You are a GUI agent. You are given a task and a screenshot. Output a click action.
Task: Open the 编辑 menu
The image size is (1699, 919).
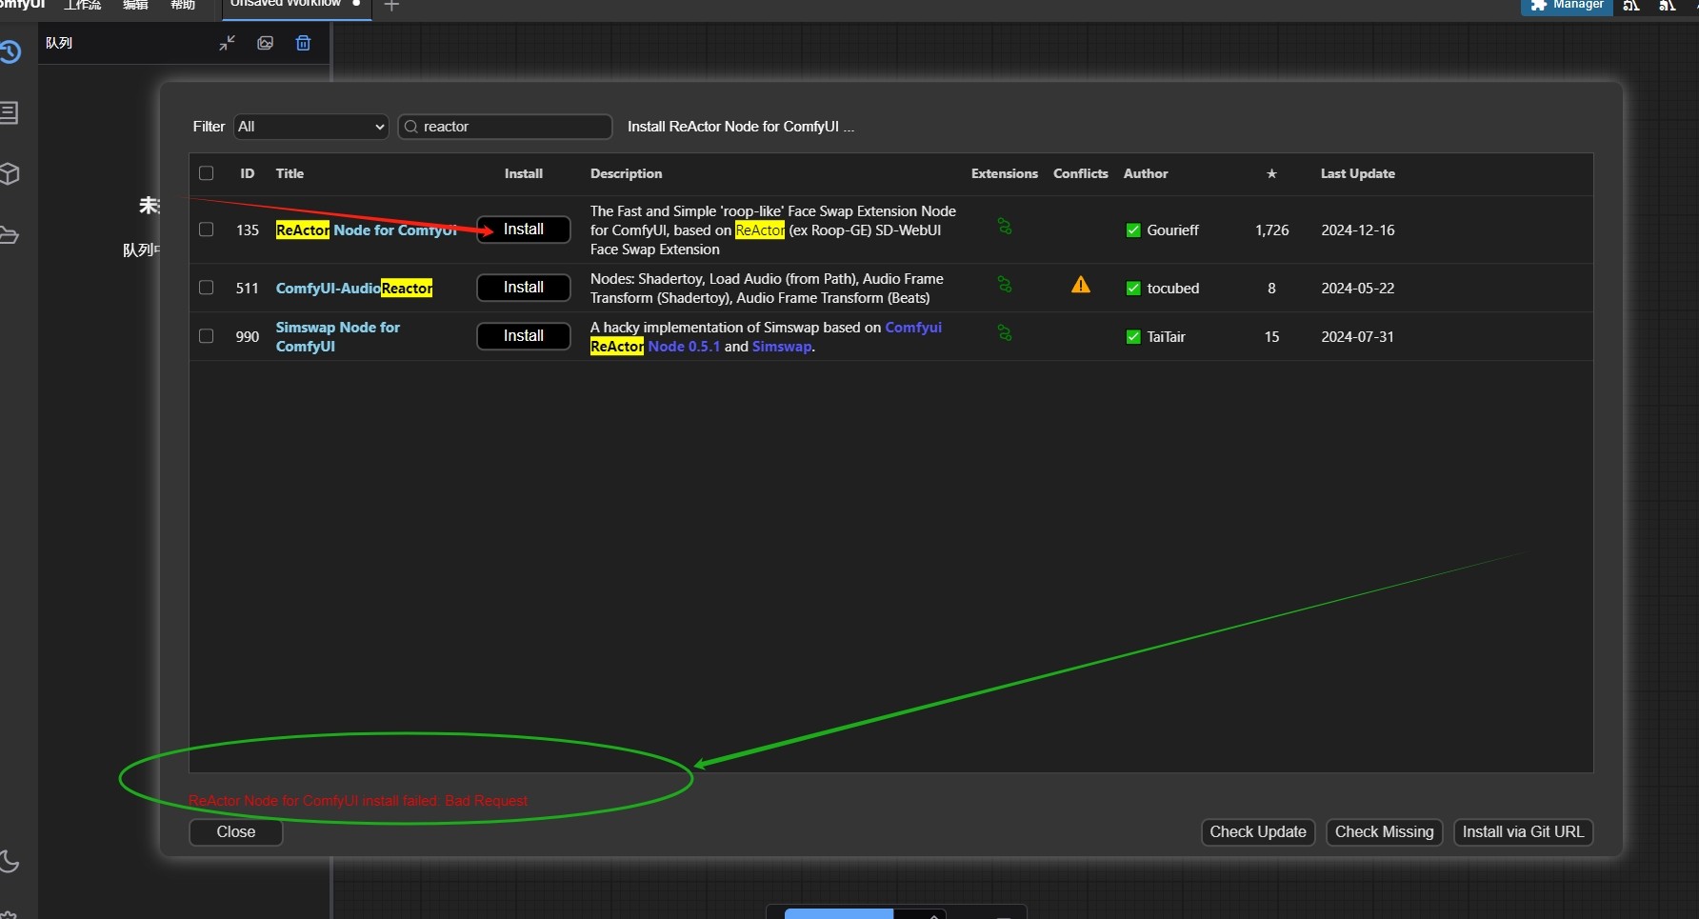(x=135, y=5)
